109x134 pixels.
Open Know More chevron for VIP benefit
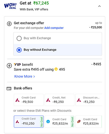point(34,77)
